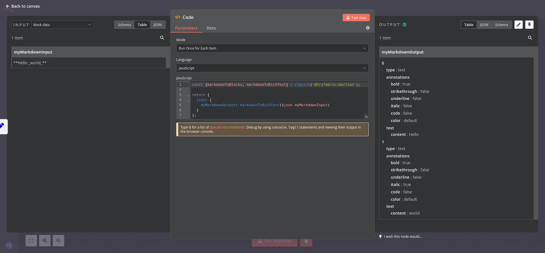This screenshot has width=545, height=253.
Task: Open the Language dropdown
Action: (272, 68)
